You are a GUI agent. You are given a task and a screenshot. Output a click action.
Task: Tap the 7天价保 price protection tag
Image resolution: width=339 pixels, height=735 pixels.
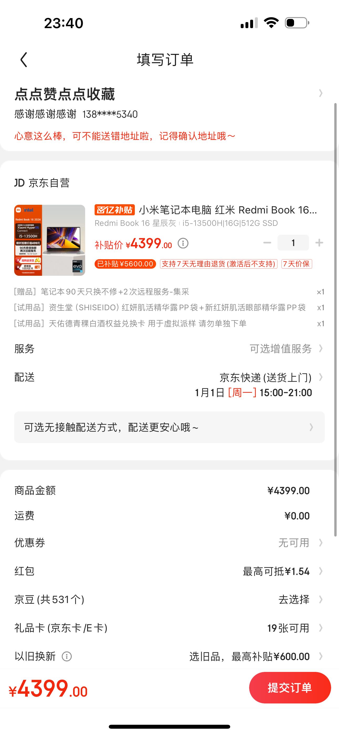click(x=296, y=264)
